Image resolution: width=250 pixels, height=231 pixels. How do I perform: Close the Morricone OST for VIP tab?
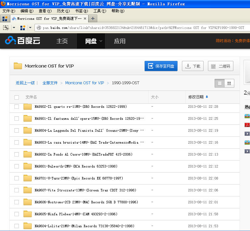pyautogui.click(x=85, y=19)
